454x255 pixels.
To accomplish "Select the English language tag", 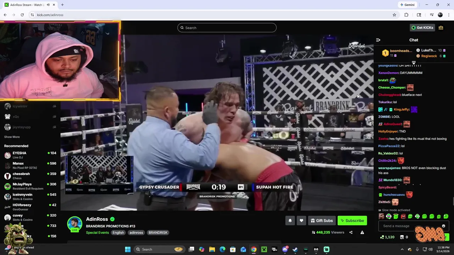I will tap(118, 233).
